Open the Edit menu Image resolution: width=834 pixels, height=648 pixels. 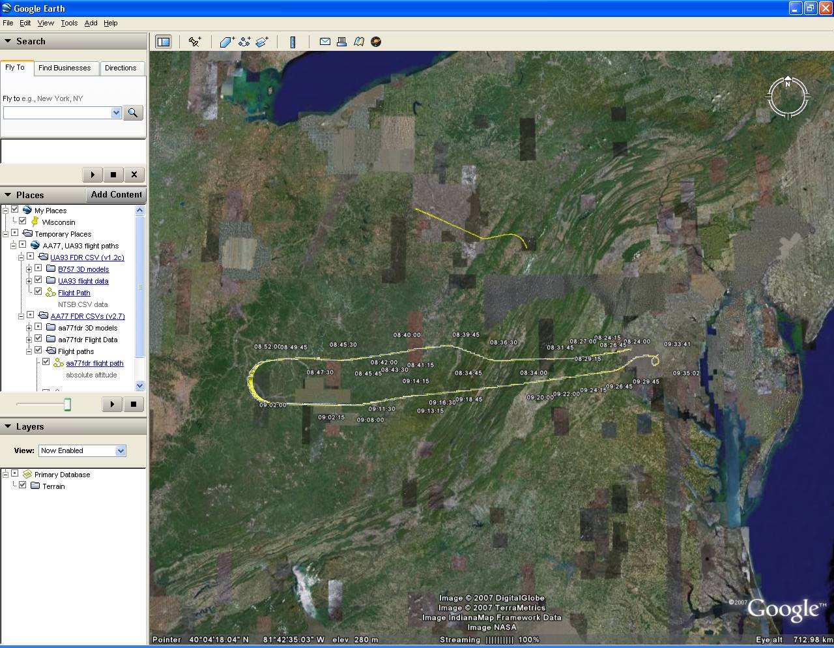pyautogui.click(x=25, y=23)
